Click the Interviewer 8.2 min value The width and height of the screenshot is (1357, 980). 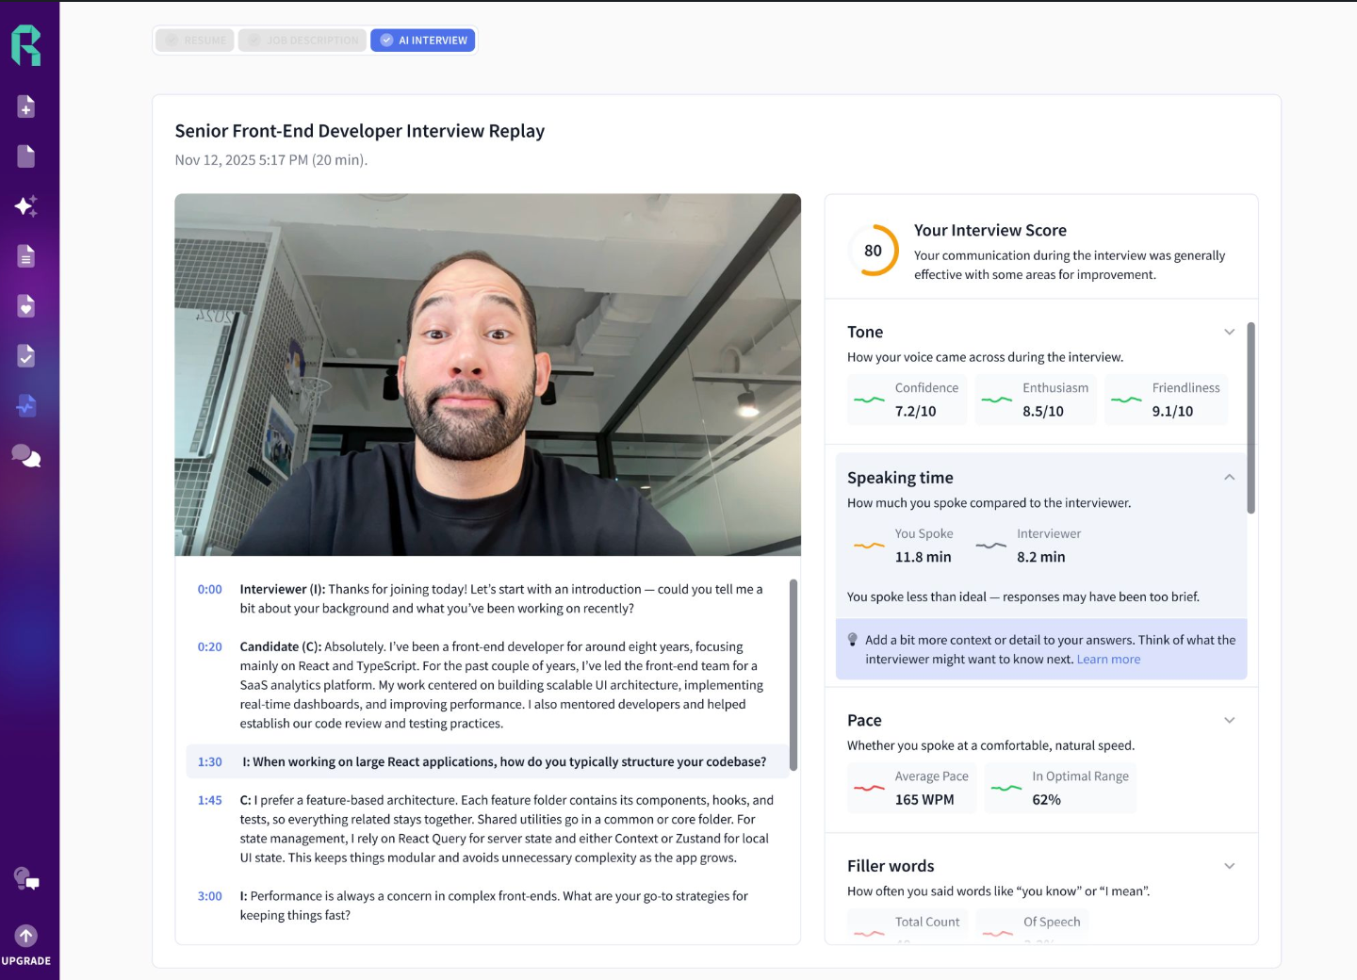[x=1041, y=558]
